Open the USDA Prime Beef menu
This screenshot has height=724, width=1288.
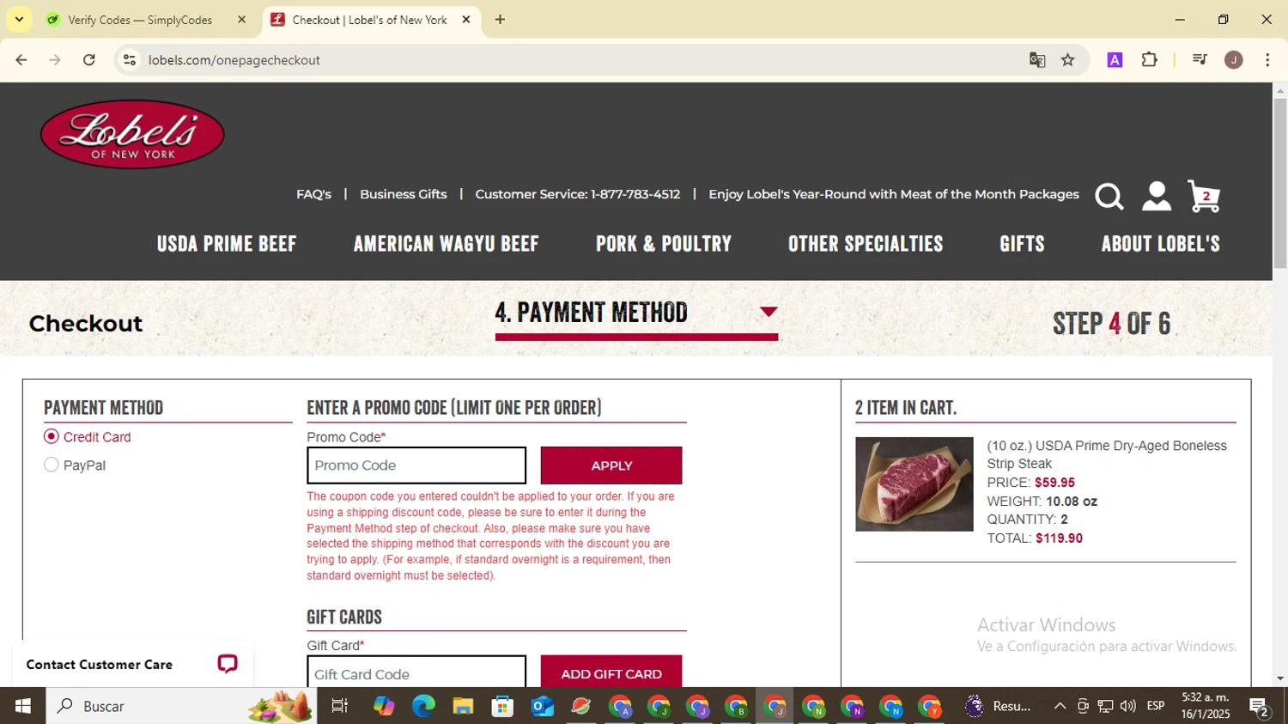(227, 244)
